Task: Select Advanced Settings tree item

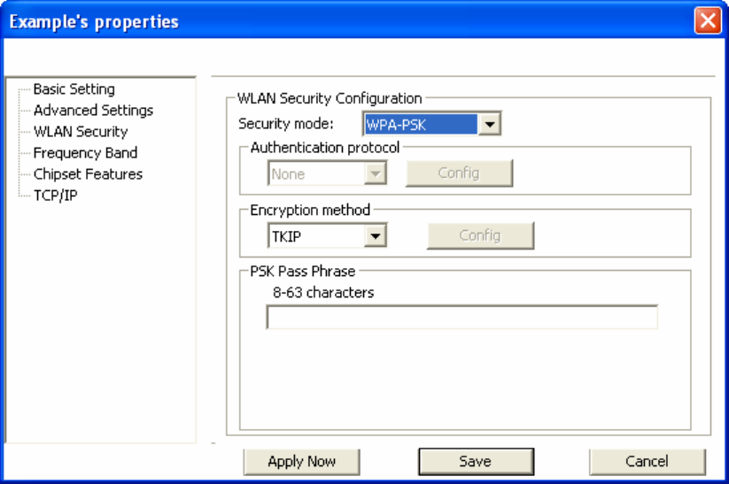Action: [x=93, y=110]
